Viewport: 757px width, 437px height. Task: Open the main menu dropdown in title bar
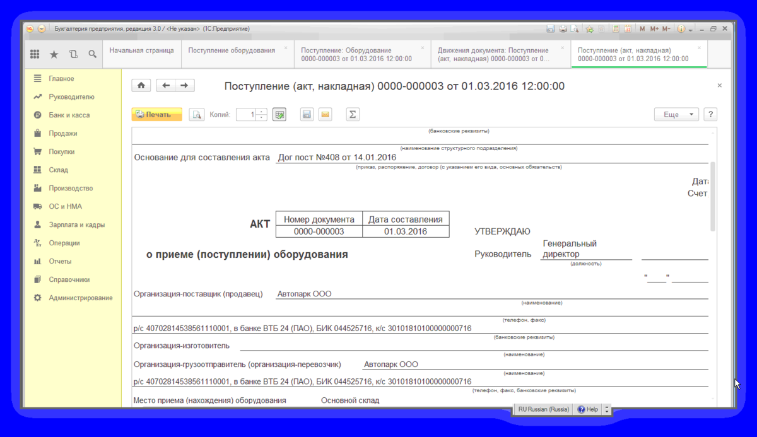coord(42,29)
